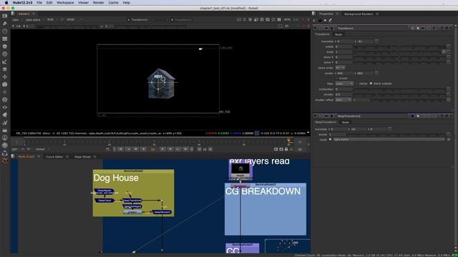Toggle the clamp checkbox
458x257 pixels.
[356, 84]
